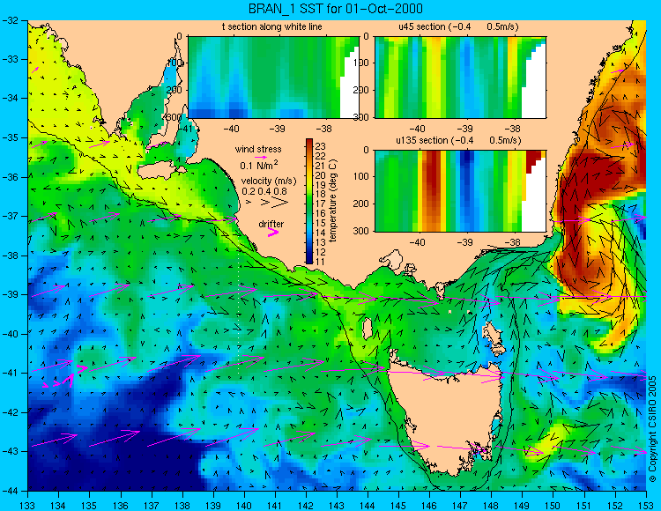Image resolution: width=661 pixels, height=511 pixels.
Task: Click the largest black velocity legend arrowhead
Action: tap(280, 203)
